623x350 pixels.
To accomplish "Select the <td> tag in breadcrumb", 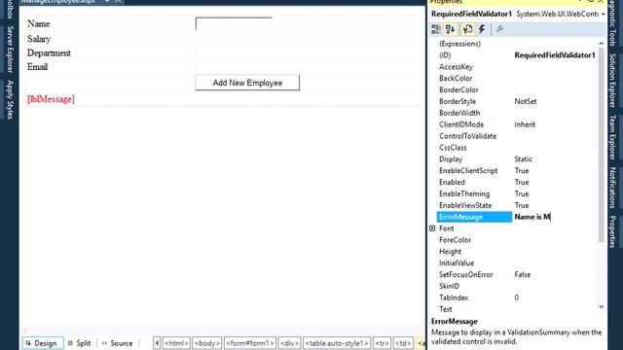I will [x=403, y=343].
